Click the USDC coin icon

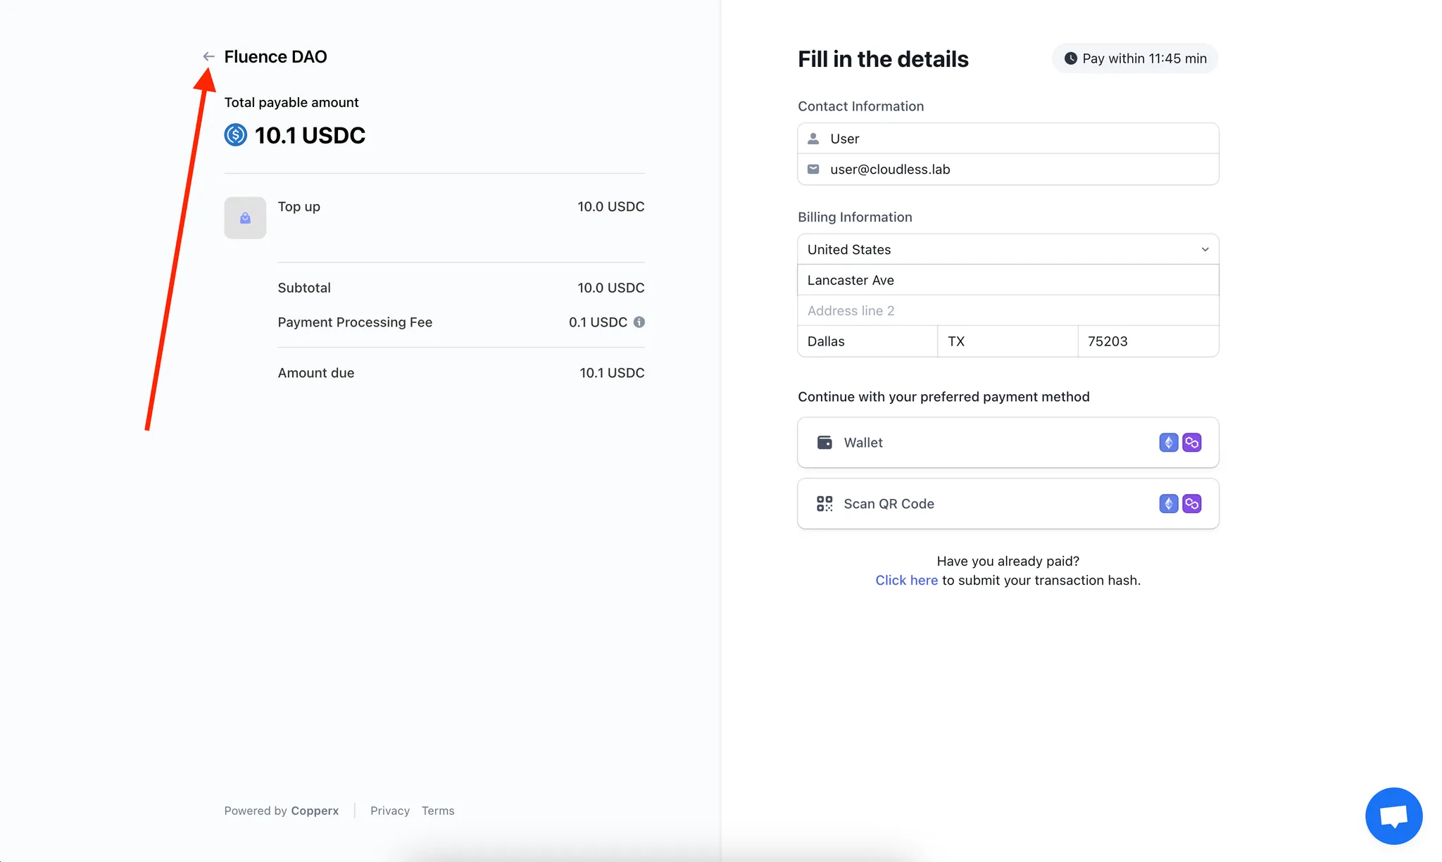pyautogui.click(x=236, y=135)
